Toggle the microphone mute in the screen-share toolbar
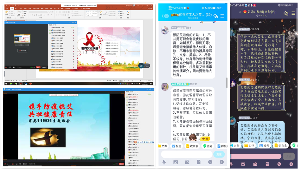This screenshot has width=299, height=169. click(6, 67)
